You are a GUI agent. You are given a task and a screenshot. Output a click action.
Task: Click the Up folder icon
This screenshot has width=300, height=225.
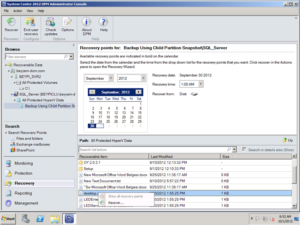[x=285, y=140]
